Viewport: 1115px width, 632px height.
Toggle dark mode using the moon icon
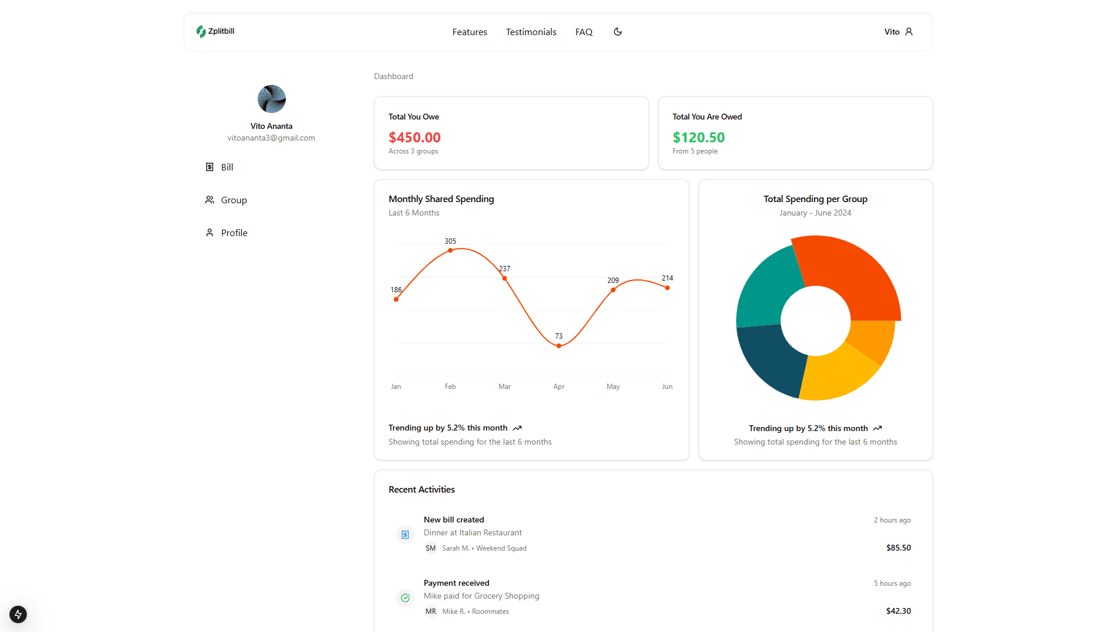[x=617, y=32]
